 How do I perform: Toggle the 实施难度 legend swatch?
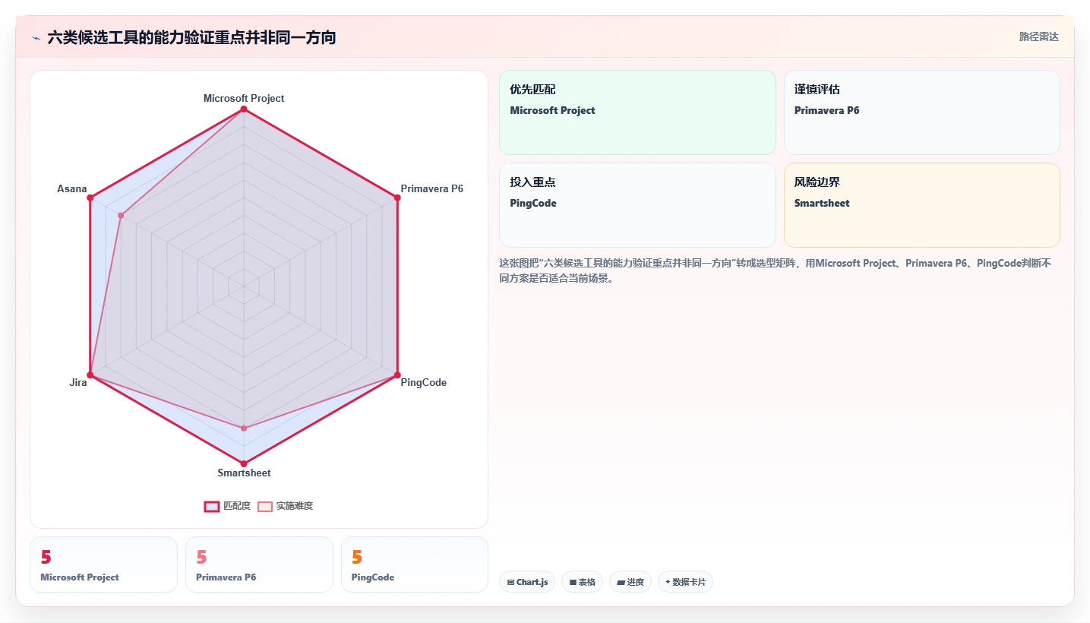[264, 506]
